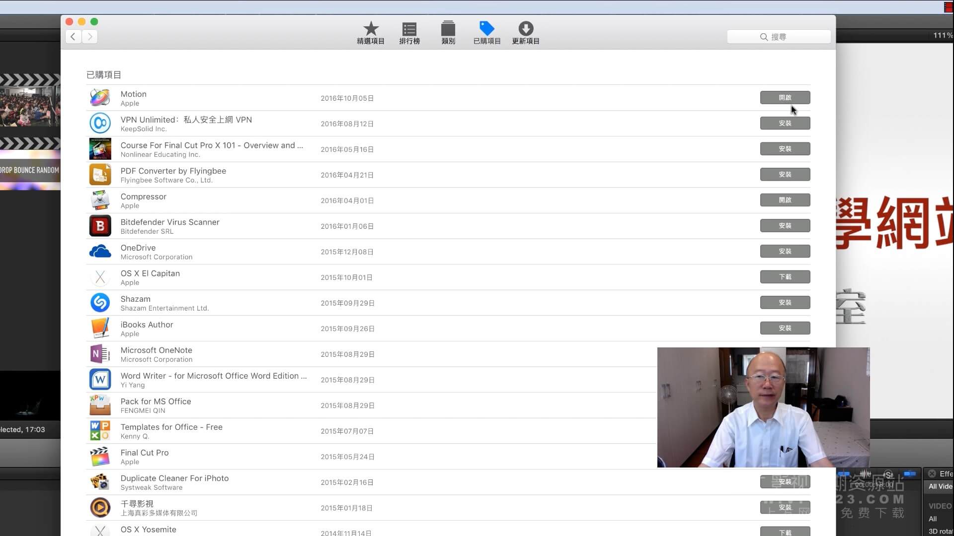954x536 pixels.
Task: Click the 2016年10月05日 purchase date
Action: (x=347, y=98)
